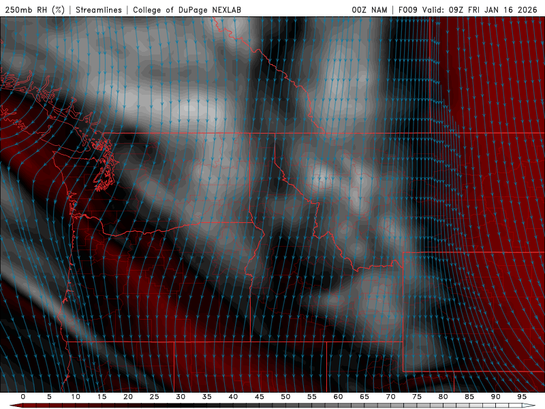The height and width of the screenshot is (409, 545).
Task: Click the "00Z NAM" model run label
Action: pos(369,10)
